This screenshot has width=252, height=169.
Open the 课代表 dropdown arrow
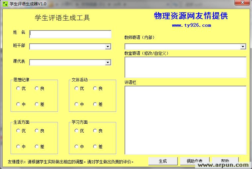coord(108,62)
